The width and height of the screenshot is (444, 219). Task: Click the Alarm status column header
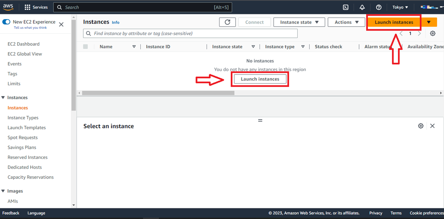coord(378,47)
